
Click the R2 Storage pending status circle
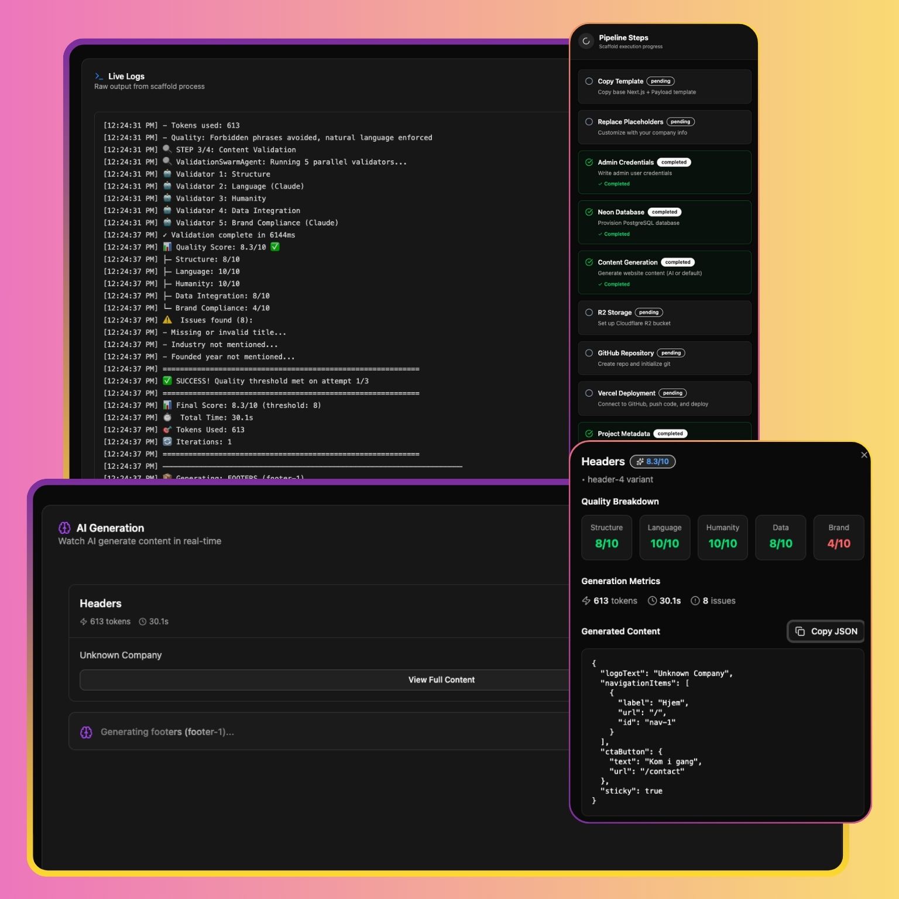(589, 313)
